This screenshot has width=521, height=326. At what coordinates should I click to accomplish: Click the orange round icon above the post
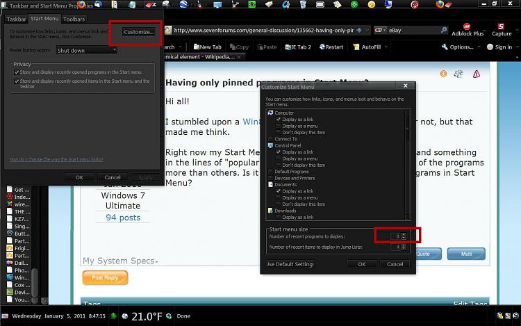443,74
